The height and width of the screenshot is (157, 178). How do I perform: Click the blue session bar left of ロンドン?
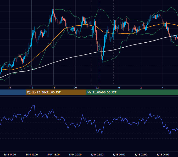pos(13,92)
